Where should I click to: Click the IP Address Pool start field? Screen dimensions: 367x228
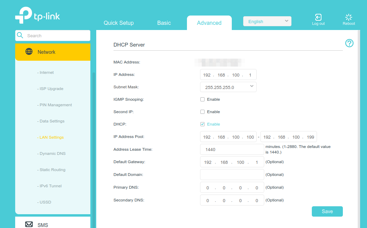pos(228,137)
